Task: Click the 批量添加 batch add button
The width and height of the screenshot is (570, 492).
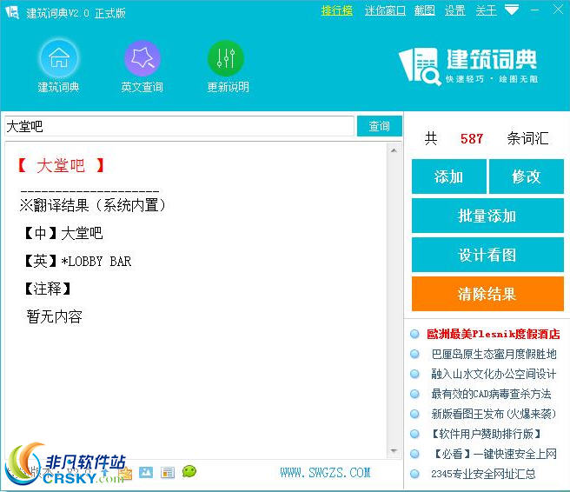Action: click(x=487, y=216)
